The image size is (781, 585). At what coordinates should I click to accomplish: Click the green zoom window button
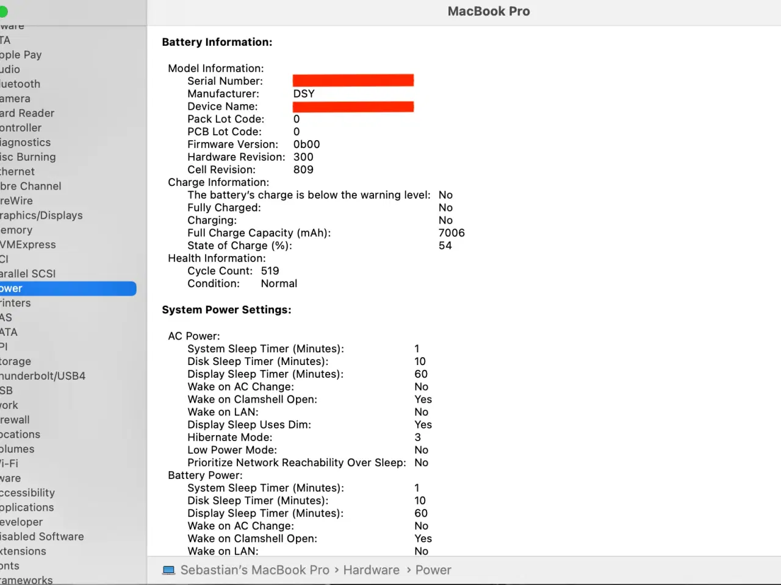pyautogui.click(x=3, y=12)
